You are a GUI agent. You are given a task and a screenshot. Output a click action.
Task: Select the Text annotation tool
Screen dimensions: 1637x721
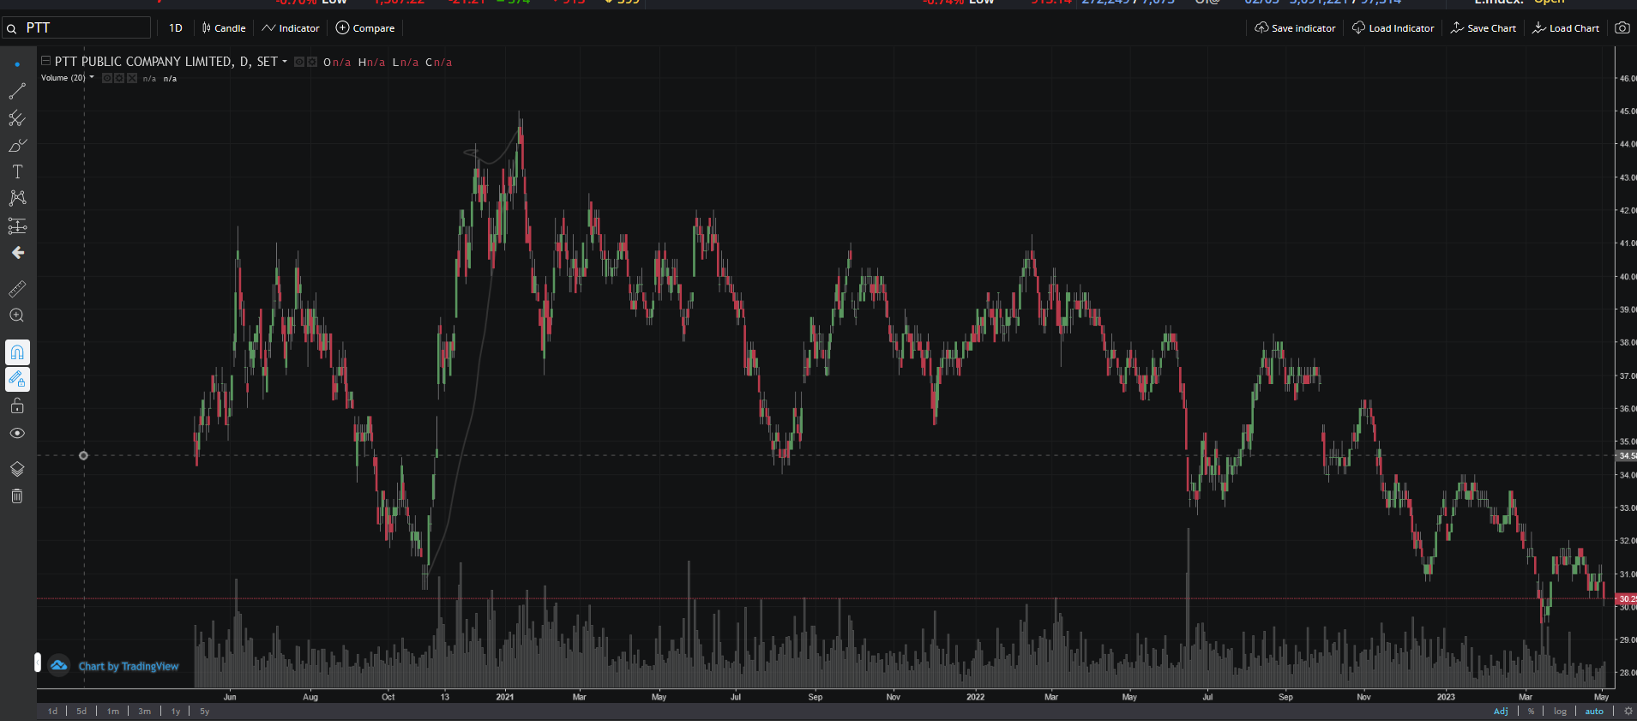tap(17, 171)
